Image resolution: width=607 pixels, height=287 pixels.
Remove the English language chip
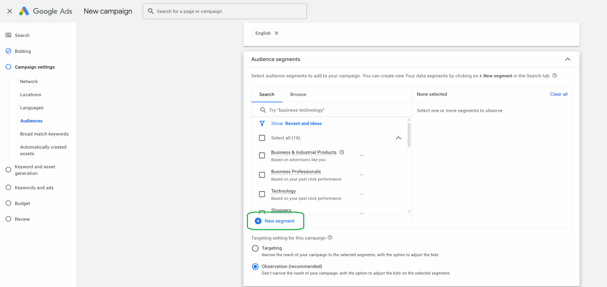pos(277,33)
